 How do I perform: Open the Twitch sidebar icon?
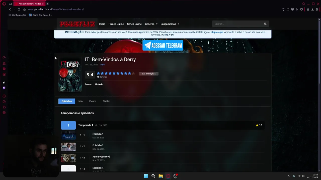pyautogui.click(x=4, y=88)
